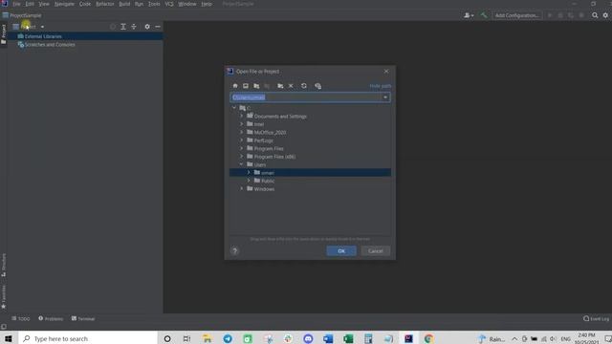
Task: Open the Tools menu
Action: pyautogui.click(x=154, y=4)
